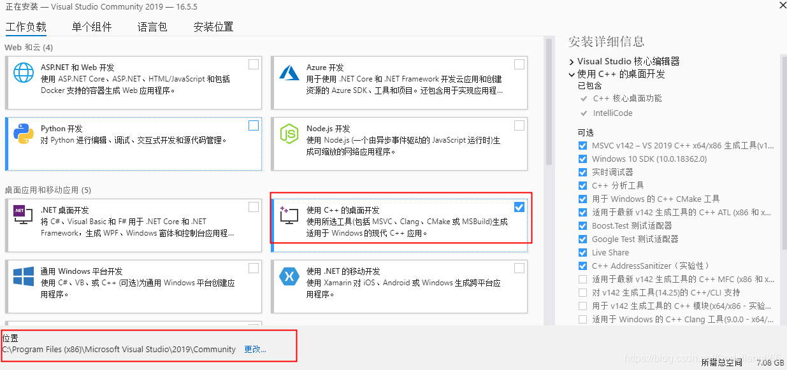Uncheck Boost.Test test adapter
This screenshot has height=370, width=787.
(x=582, y=225)
